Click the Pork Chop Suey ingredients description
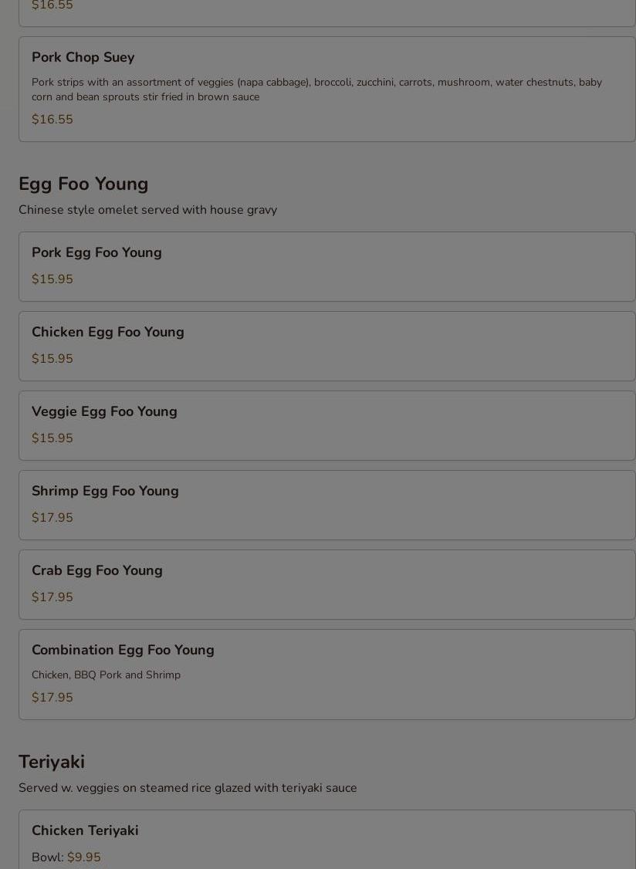 click(x=316, y=90)
